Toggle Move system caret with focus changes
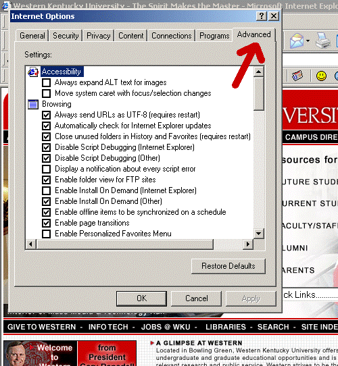 [46, 93]
